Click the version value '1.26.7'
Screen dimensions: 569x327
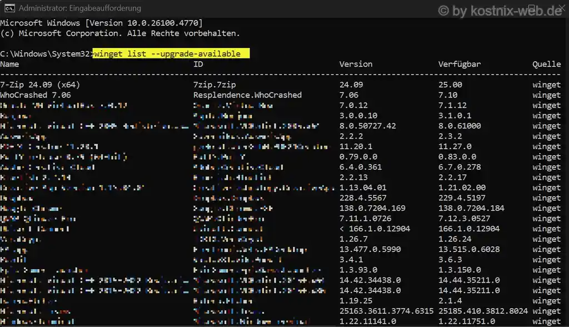tap(353, 239)
